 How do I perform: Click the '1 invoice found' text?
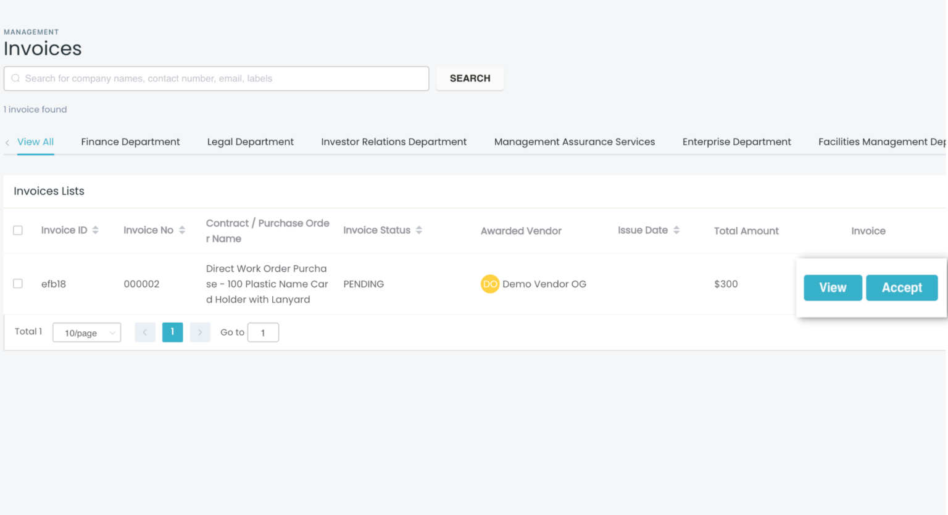click(35, 109)
